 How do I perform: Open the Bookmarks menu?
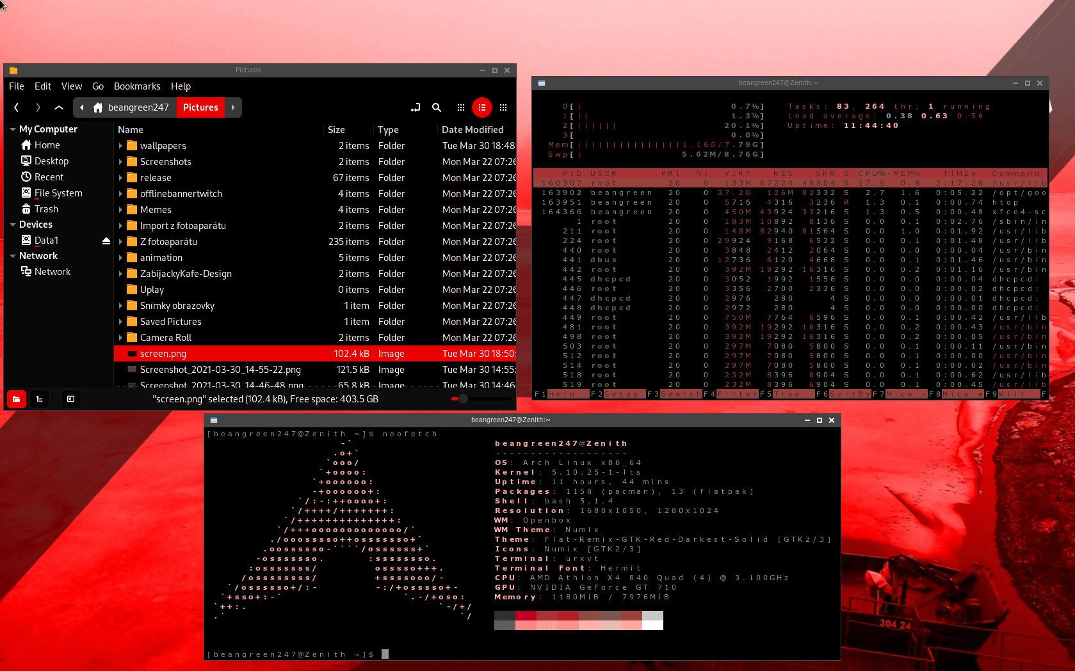point(137,86)
